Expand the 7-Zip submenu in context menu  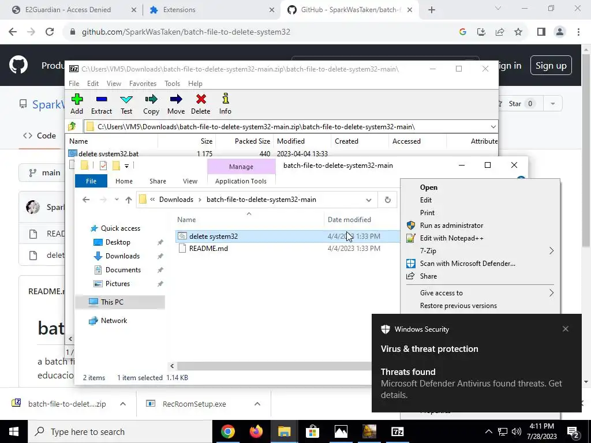[551, 251]
